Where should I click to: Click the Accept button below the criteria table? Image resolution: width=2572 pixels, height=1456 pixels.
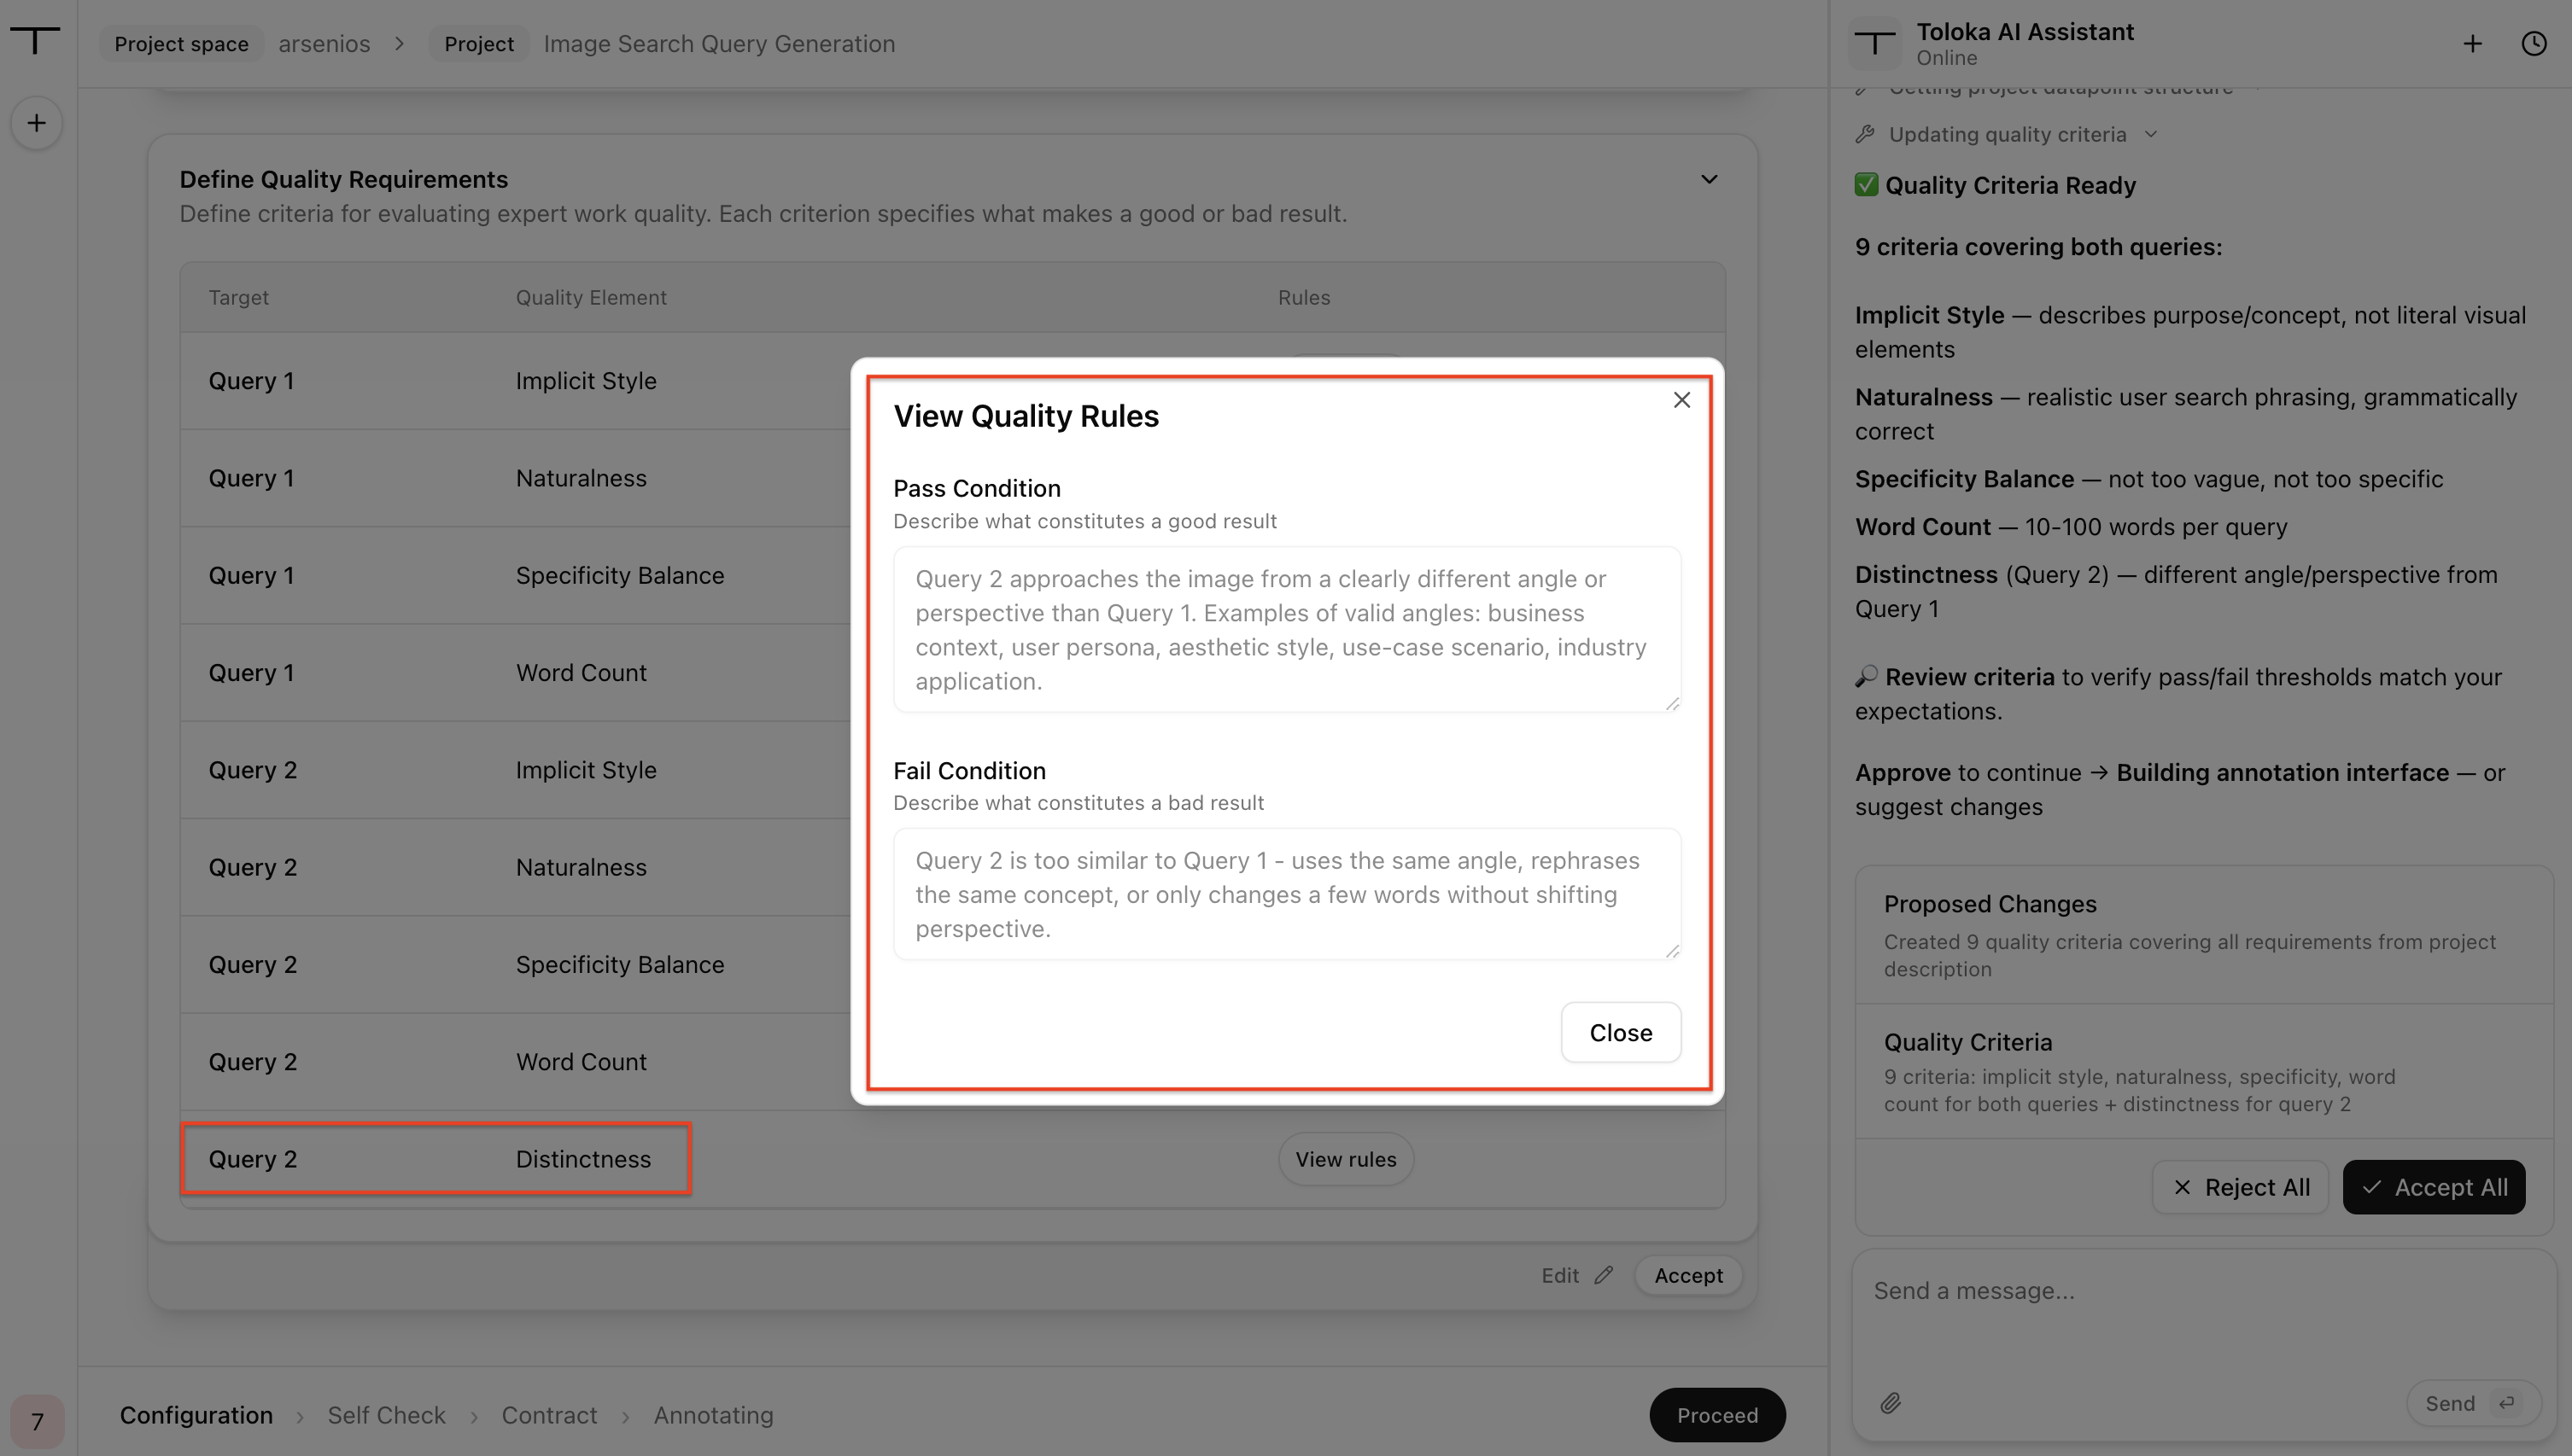pos(1689,1275)
